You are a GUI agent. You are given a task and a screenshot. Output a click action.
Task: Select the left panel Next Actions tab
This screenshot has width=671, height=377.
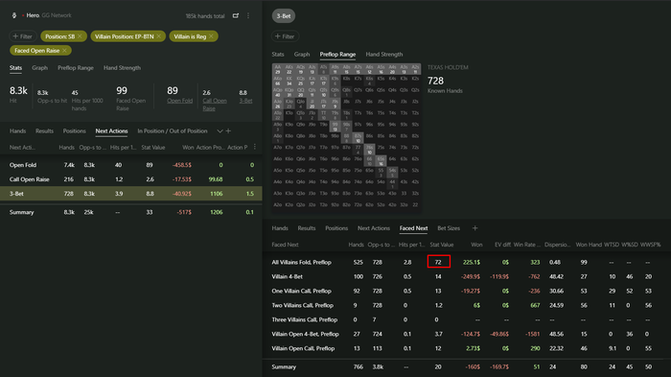111,131
